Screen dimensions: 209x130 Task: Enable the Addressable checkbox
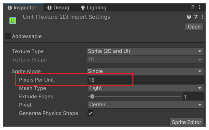coord(8,36)
